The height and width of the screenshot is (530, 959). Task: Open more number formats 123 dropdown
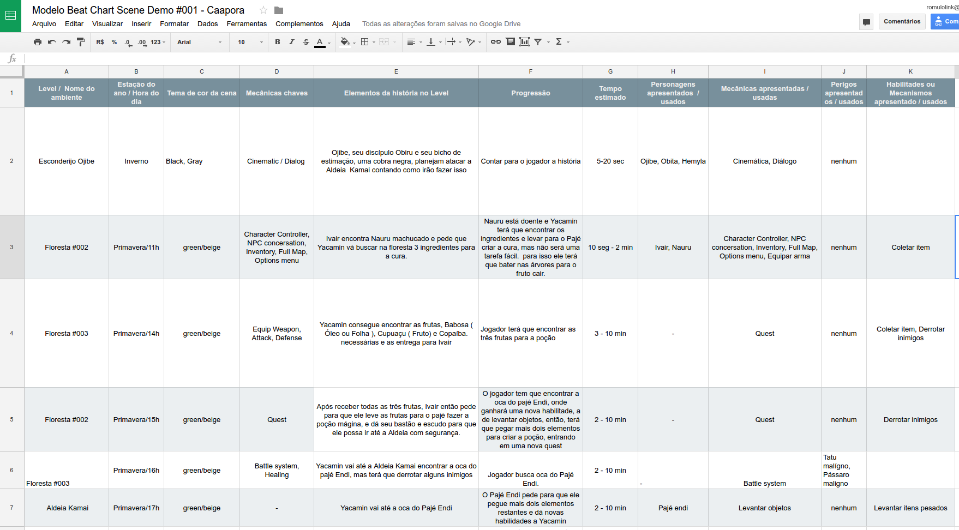pos(158,42)
